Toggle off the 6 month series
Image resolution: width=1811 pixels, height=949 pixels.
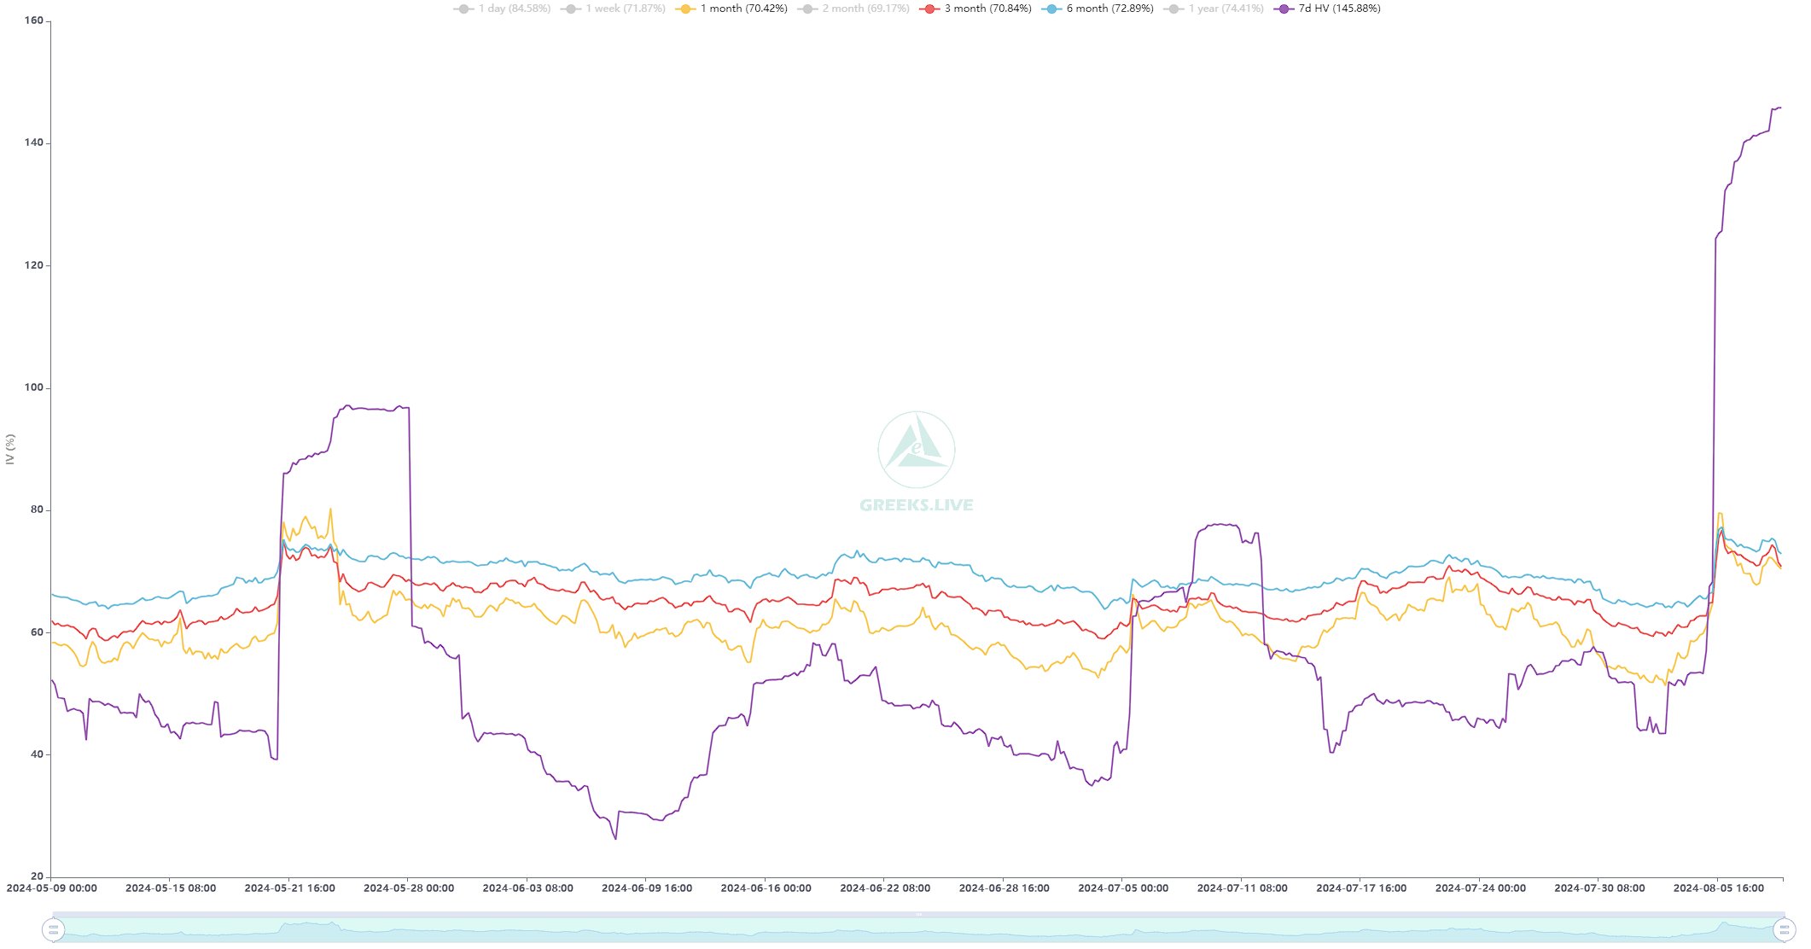click(1109, 9)
